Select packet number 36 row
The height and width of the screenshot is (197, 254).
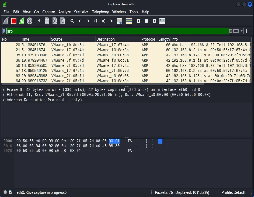pos(126,60)
